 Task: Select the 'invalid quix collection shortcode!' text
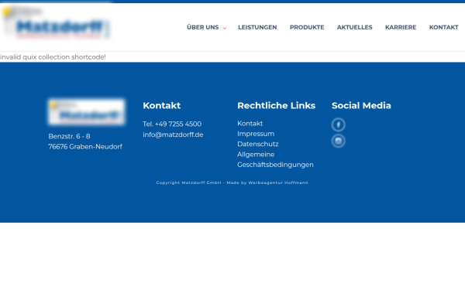tap(53, 57)
